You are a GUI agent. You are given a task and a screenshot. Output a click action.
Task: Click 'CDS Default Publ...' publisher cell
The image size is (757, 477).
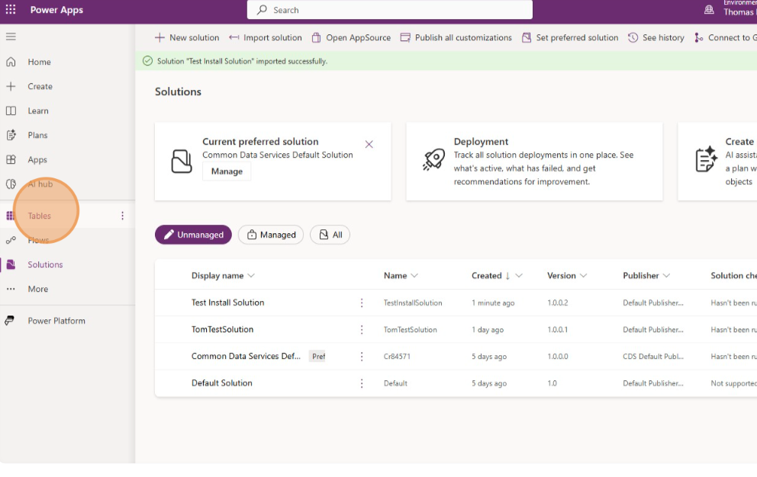(x=653, y=357)
